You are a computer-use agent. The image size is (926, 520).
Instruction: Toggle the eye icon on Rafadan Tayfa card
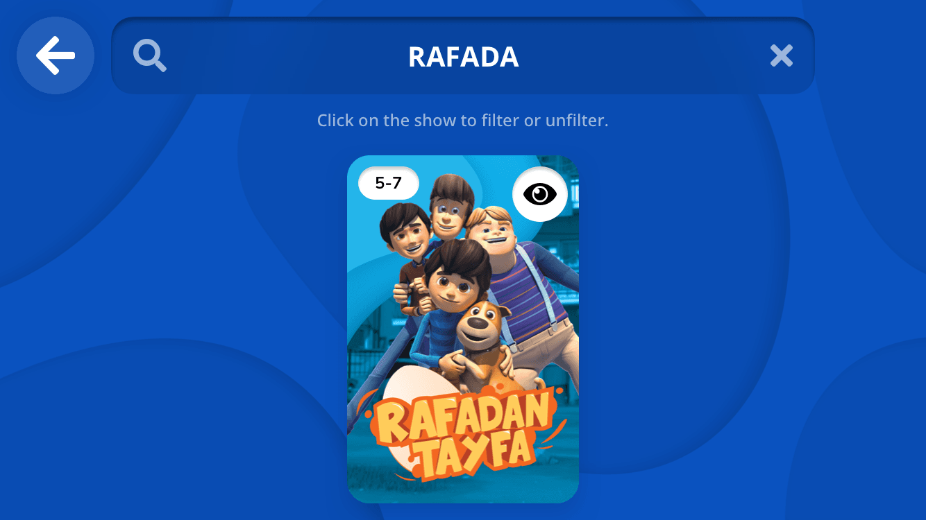point(540,194)
